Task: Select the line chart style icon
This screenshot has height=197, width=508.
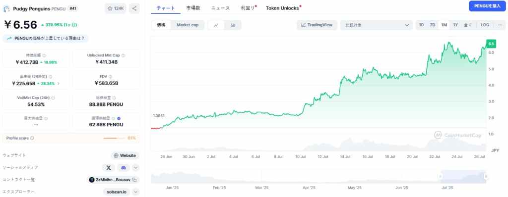Action: tap(216, 25)
